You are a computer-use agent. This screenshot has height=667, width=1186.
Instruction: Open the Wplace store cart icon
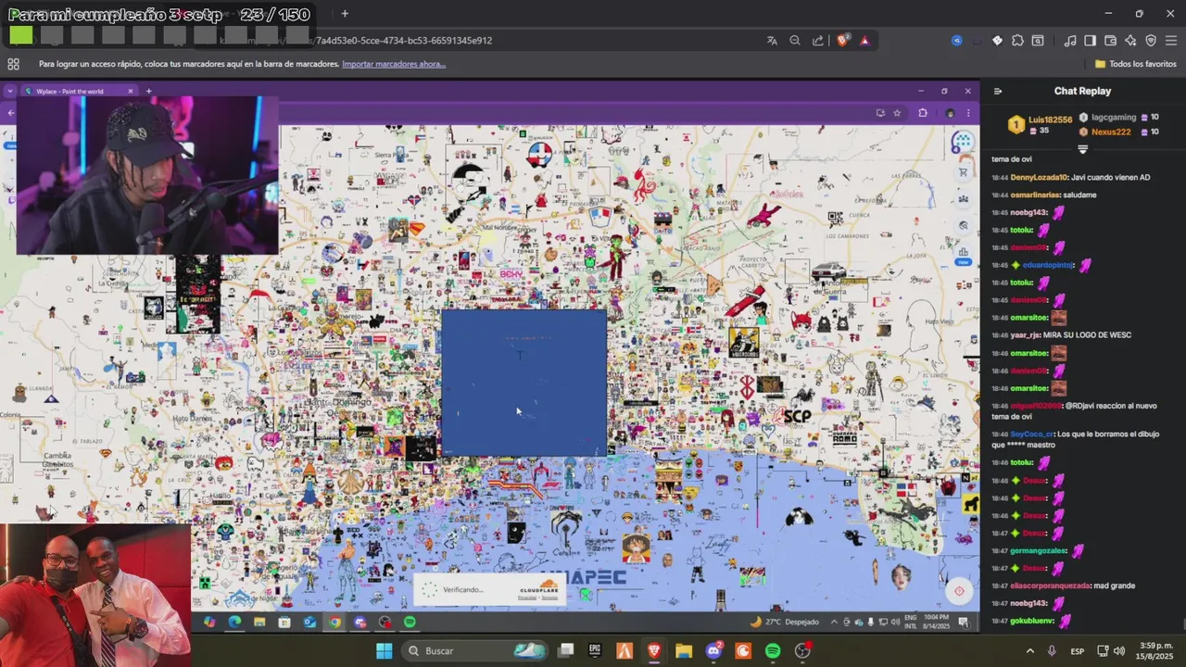(963, 172)
